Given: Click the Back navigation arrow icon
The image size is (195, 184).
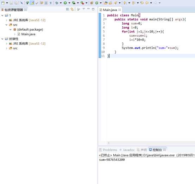Looking at the screenshot, I should click(x=147, y=3).
